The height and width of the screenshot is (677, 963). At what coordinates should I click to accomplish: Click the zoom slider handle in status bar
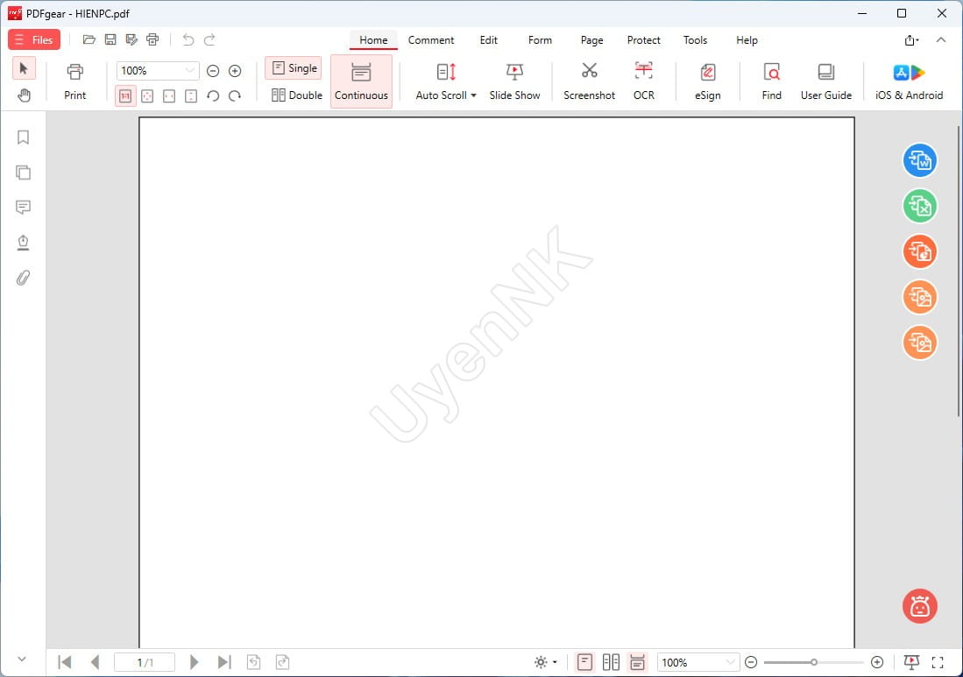814,662
